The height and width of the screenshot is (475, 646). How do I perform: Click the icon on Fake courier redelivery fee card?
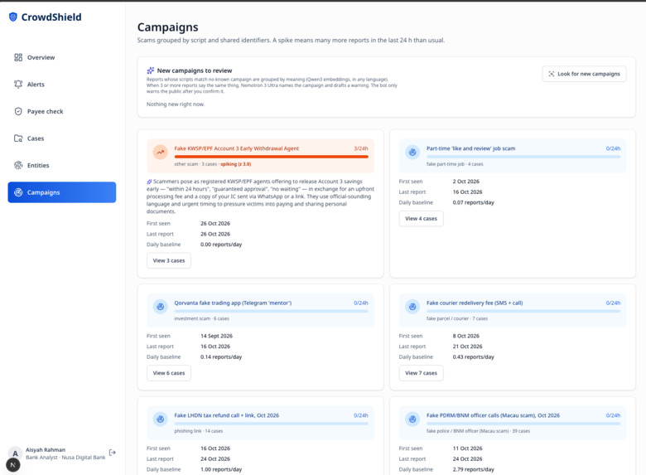[x=412, y=307]
